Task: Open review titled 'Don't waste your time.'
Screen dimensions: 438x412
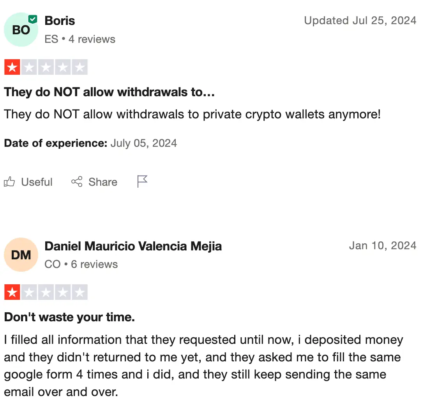Action: pyautogui.click(x=69, y=317)
